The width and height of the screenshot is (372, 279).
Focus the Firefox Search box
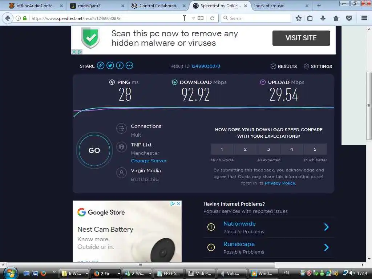256,18
